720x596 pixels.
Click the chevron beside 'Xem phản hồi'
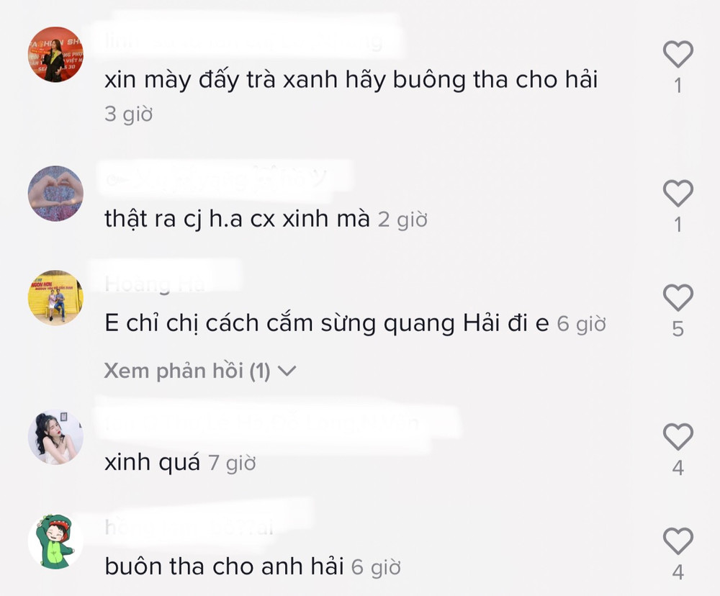click(x=287, y=371)
